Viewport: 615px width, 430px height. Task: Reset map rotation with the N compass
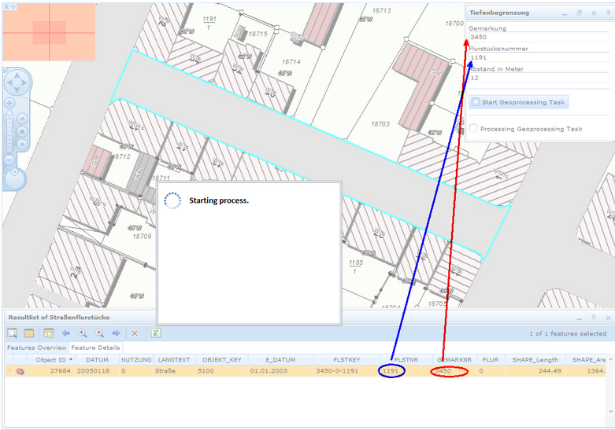click(14, 172)
